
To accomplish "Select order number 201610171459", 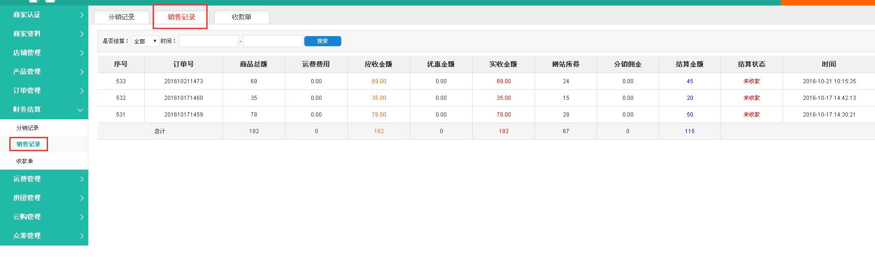I will click(184, 115).
